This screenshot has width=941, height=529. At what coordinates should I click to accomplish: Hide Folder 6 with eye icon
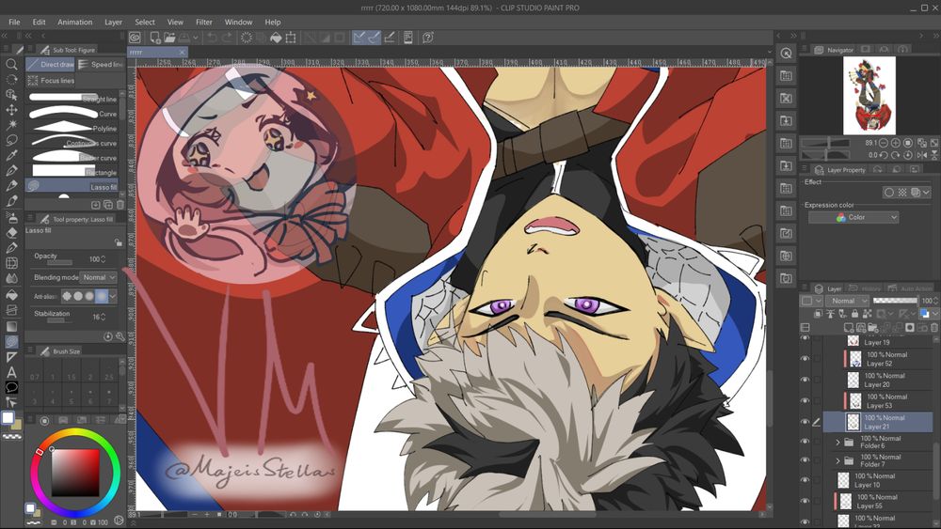coord(805,442)
